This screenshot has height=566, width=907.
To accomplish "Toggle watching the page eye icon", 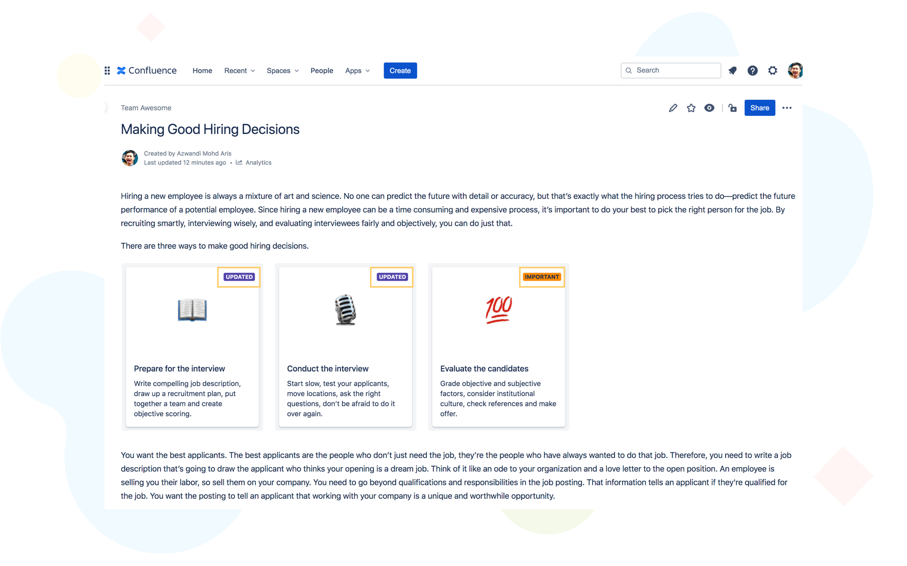I will click(709, 108).
